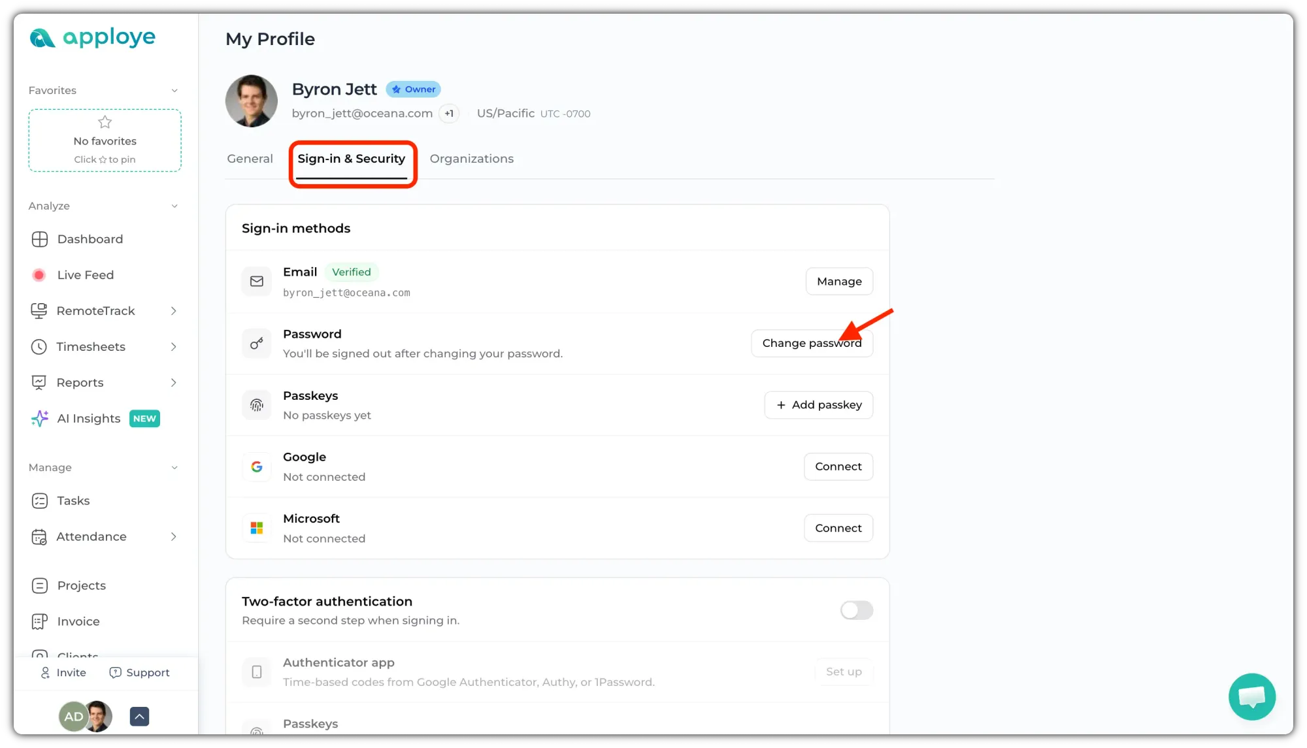Click the Live Feed red dot icon

click(39, 275)
